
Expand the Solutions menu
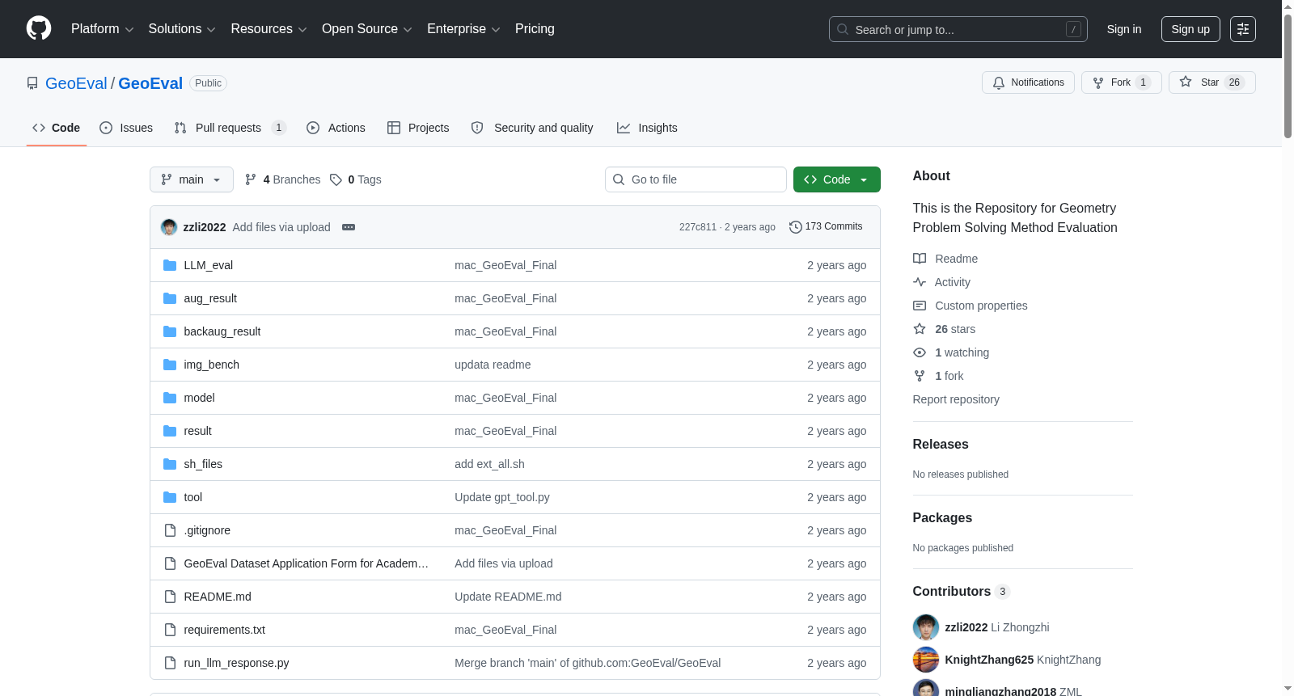(182, 29)
